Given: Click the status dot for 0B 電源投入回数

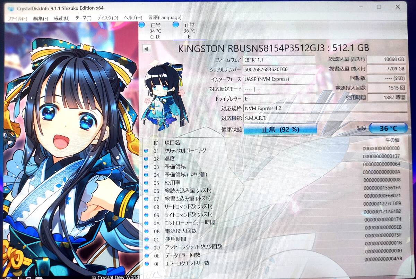Looking at the screenshot, I should (x=146, y=231).
